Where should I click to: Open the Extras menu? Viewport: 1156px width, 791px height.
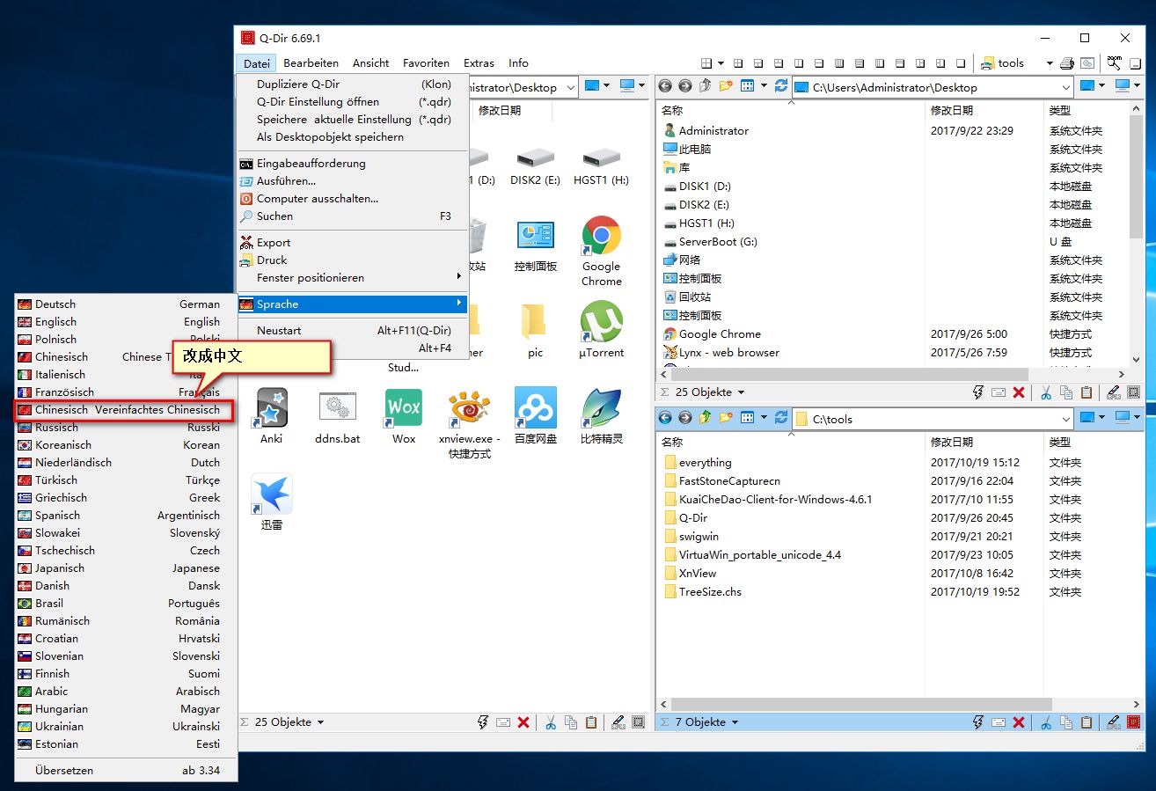[479, 63]
